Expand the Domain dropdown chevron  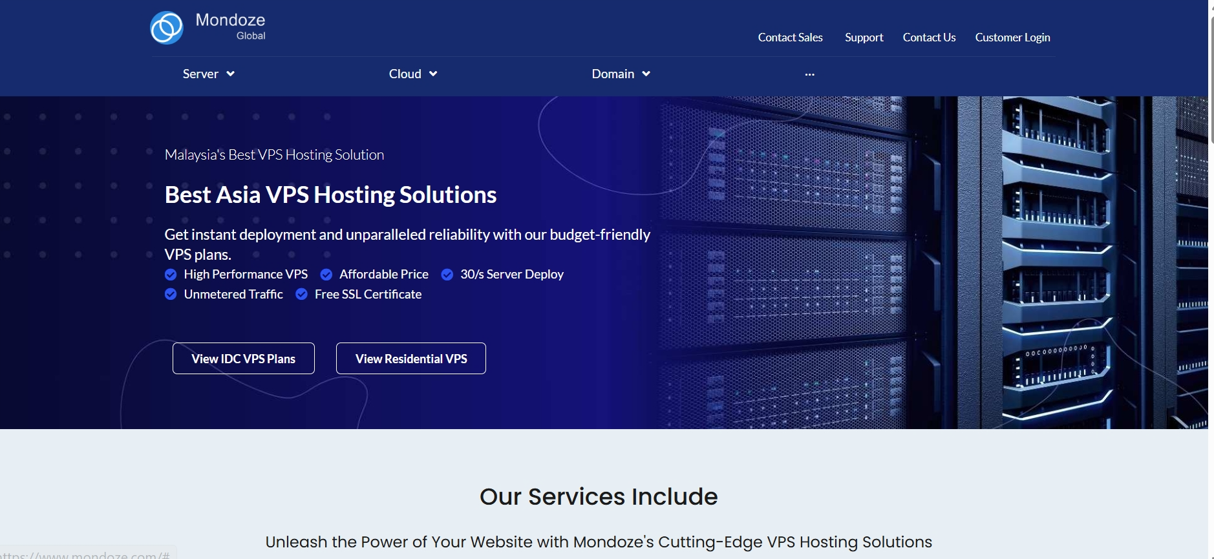pyautogui.click(x=646, y=74)
